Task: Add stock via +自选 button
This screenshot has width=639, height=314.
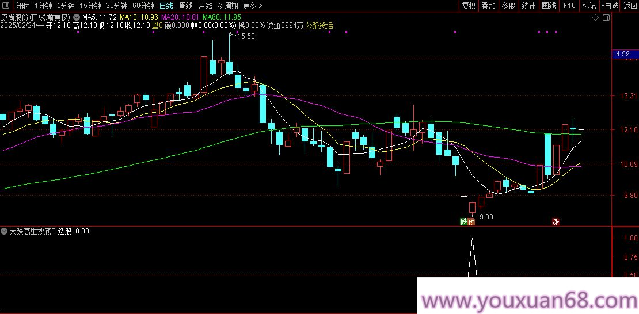Action: [610, 6]
